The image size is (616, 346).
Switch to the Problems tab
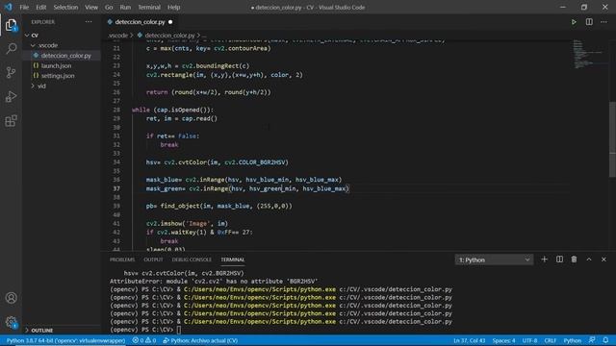point(122,259)
